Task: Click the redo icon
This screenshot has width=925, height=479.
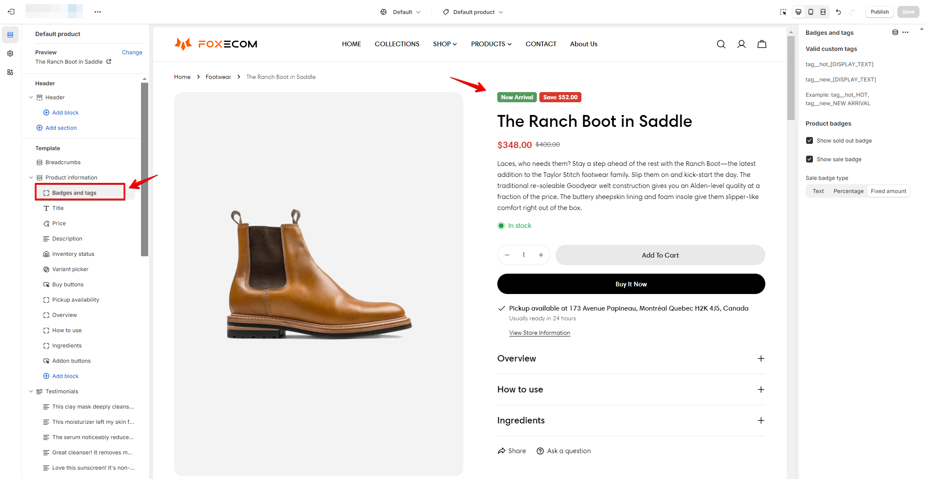Action: coord(852,12)
